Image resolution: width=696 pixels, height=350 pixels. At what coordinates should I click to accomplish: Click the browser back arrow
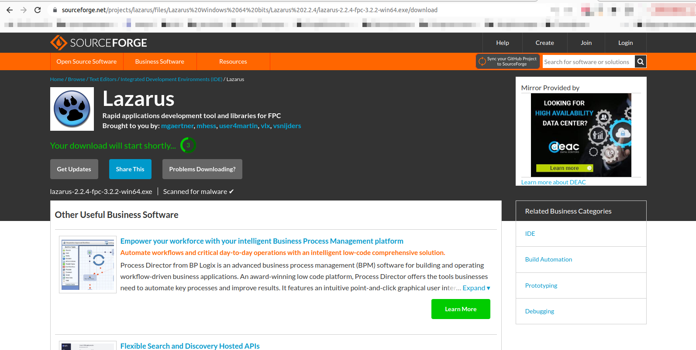10,10
